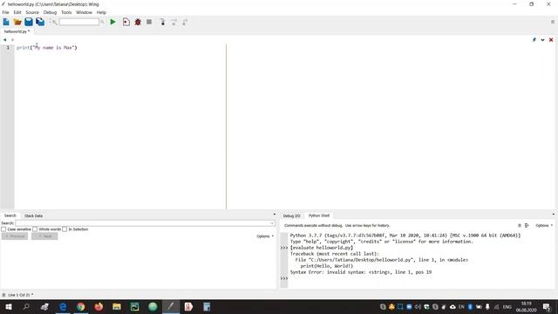The width and height of the screenshot is (558, 314).
Task: Open the Tools menu
Action: 66,12
